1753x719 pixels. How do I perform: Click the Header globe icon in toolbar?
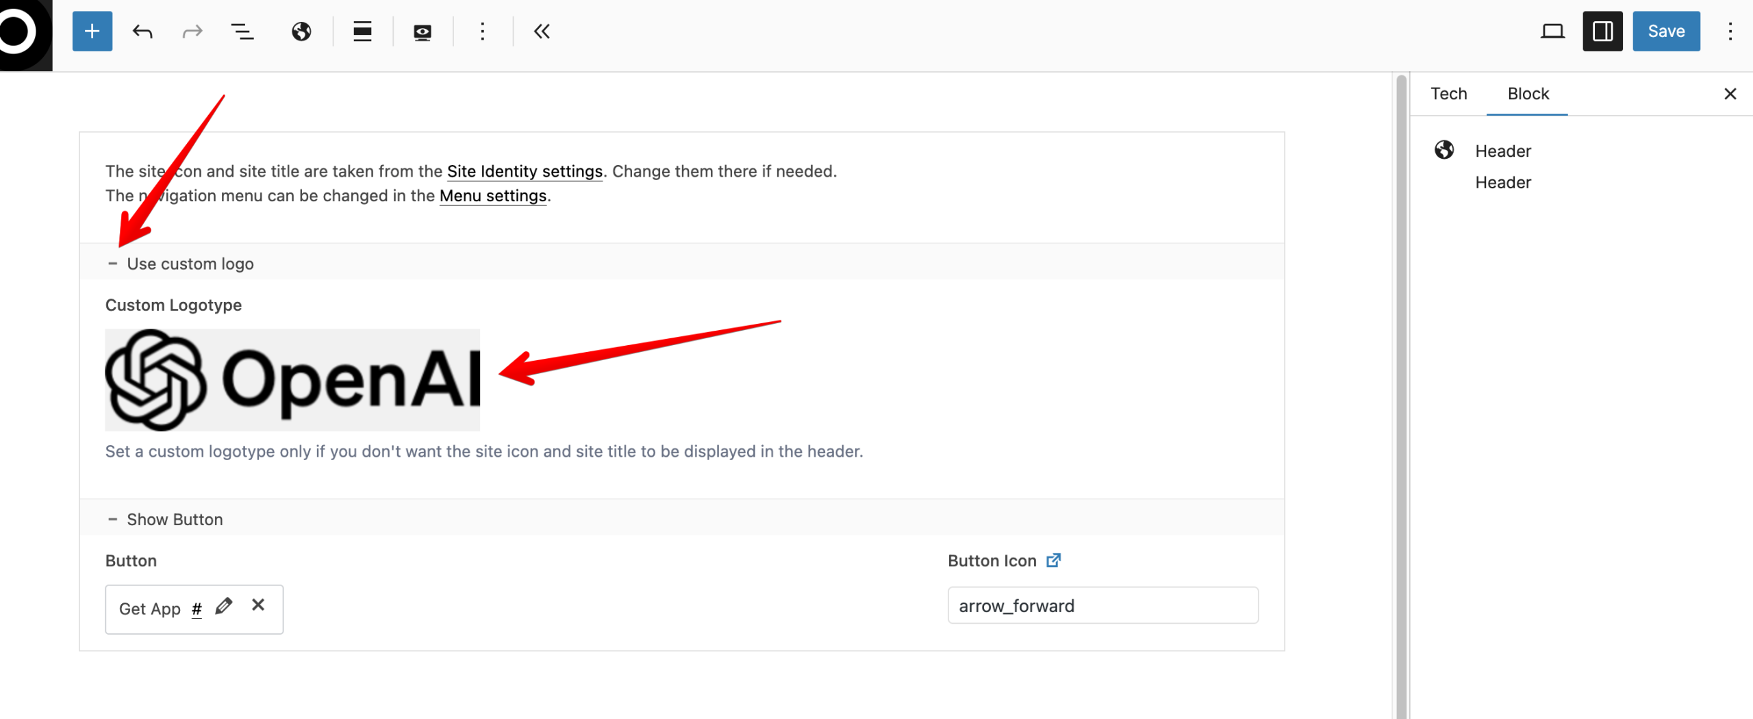pyautogui.click(x=301, y=31)
